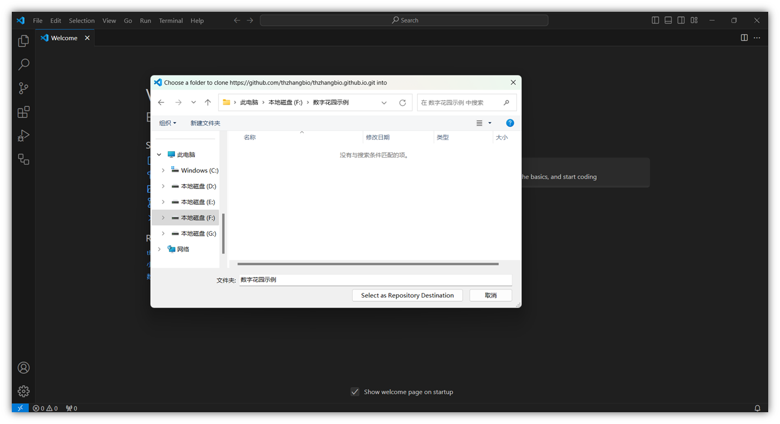Open the notifications bell
This screenshot has width=780, height=424.
pyautogui.click(x=758, y=408)
